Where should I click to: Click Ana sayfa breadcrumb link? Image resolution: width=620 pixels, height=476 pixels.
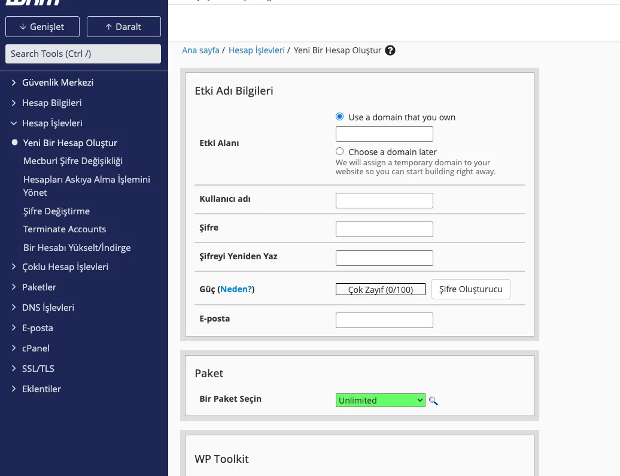200,50
